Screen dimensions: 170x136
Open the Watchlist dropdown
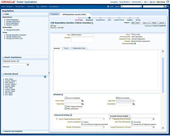[44, 6]
